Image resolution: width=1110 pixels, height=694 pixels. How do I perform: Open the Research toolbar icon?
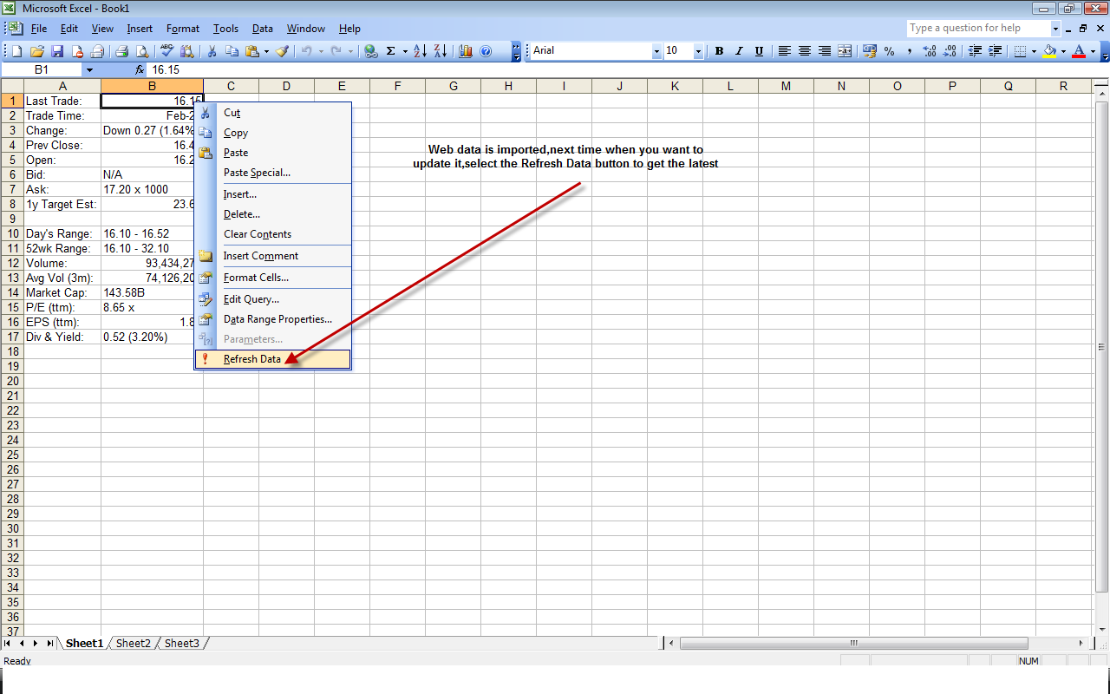pyautogui.click(x=187, y=51)
